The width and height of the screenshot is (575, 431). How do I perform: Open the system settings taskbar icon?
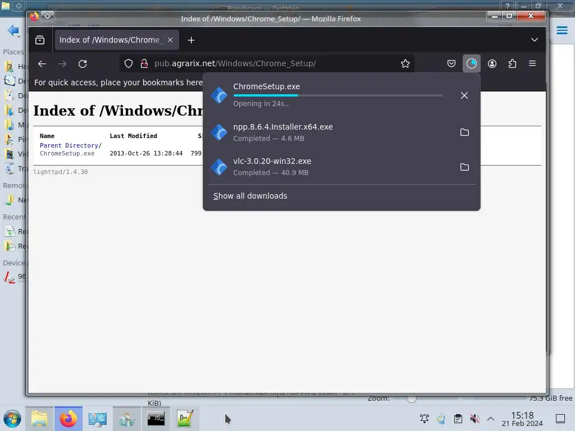pos(98,419)
